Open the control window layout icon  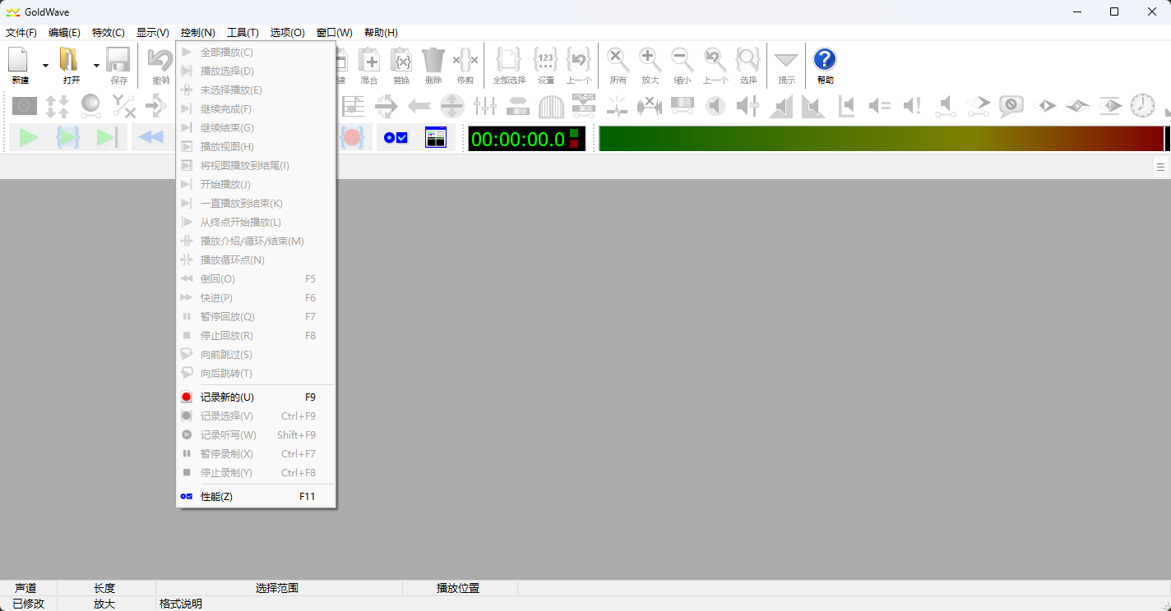(436, 138)
